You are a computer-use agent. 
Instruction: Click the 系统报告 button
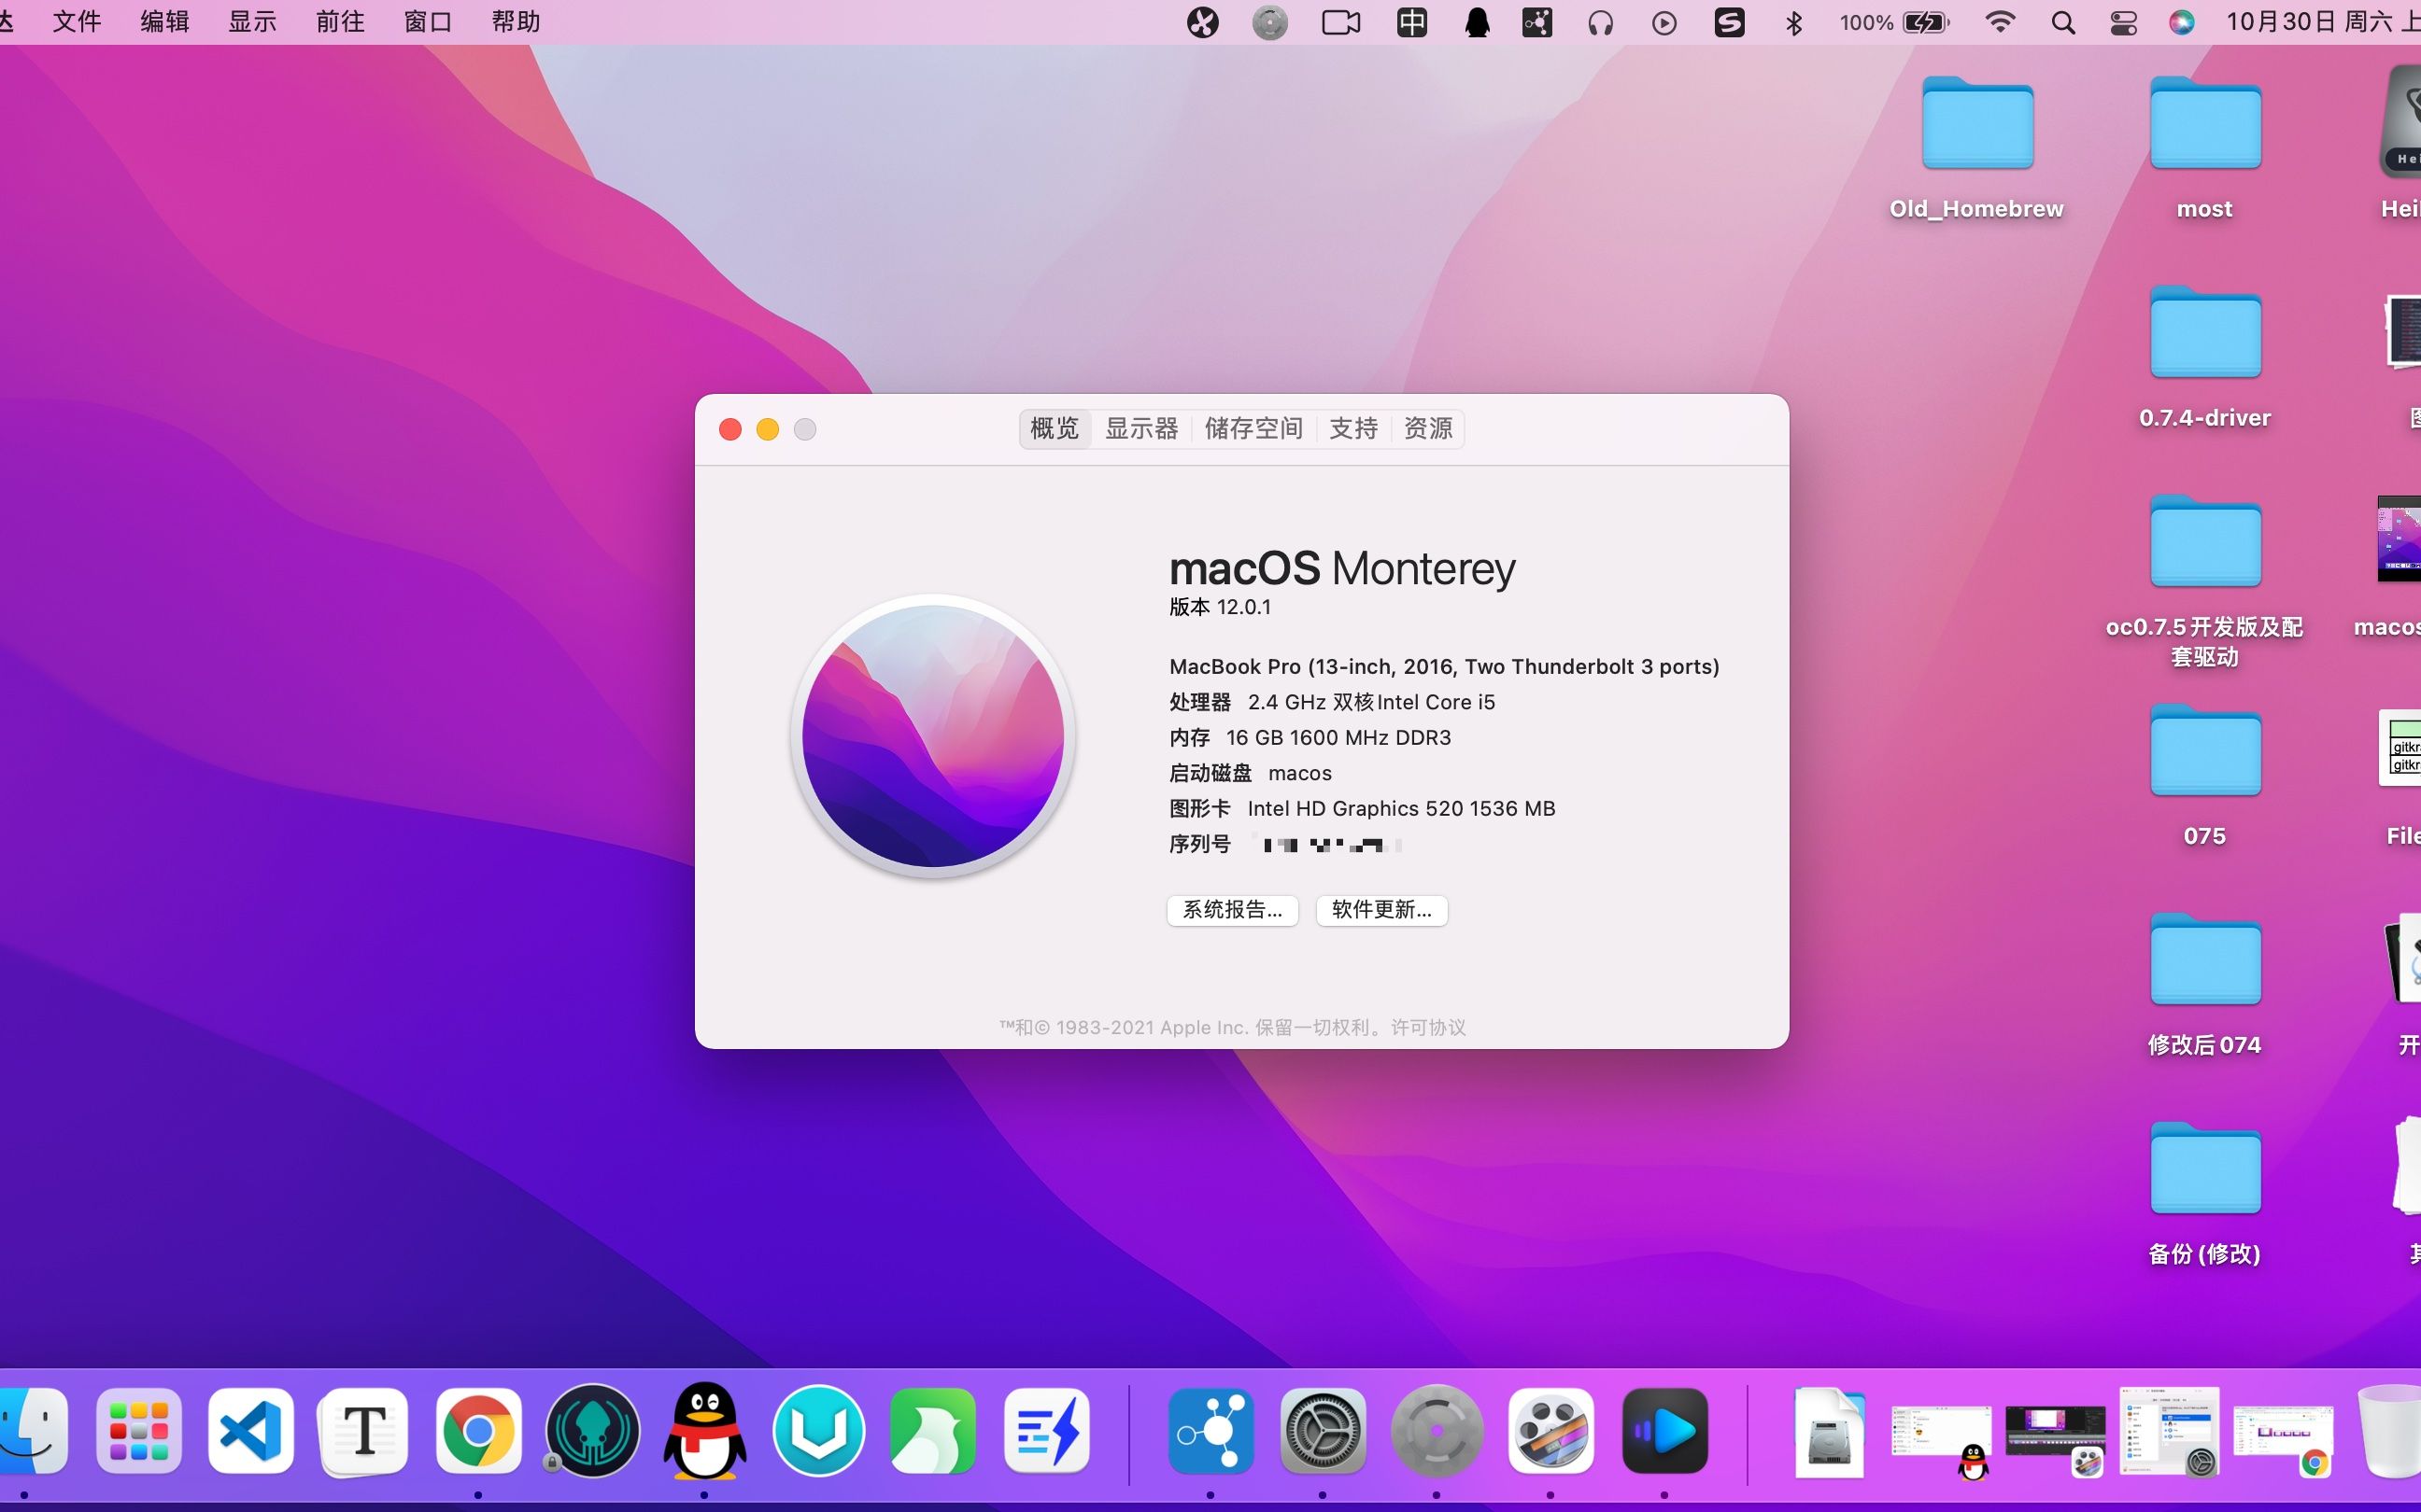click(1231, 910)
